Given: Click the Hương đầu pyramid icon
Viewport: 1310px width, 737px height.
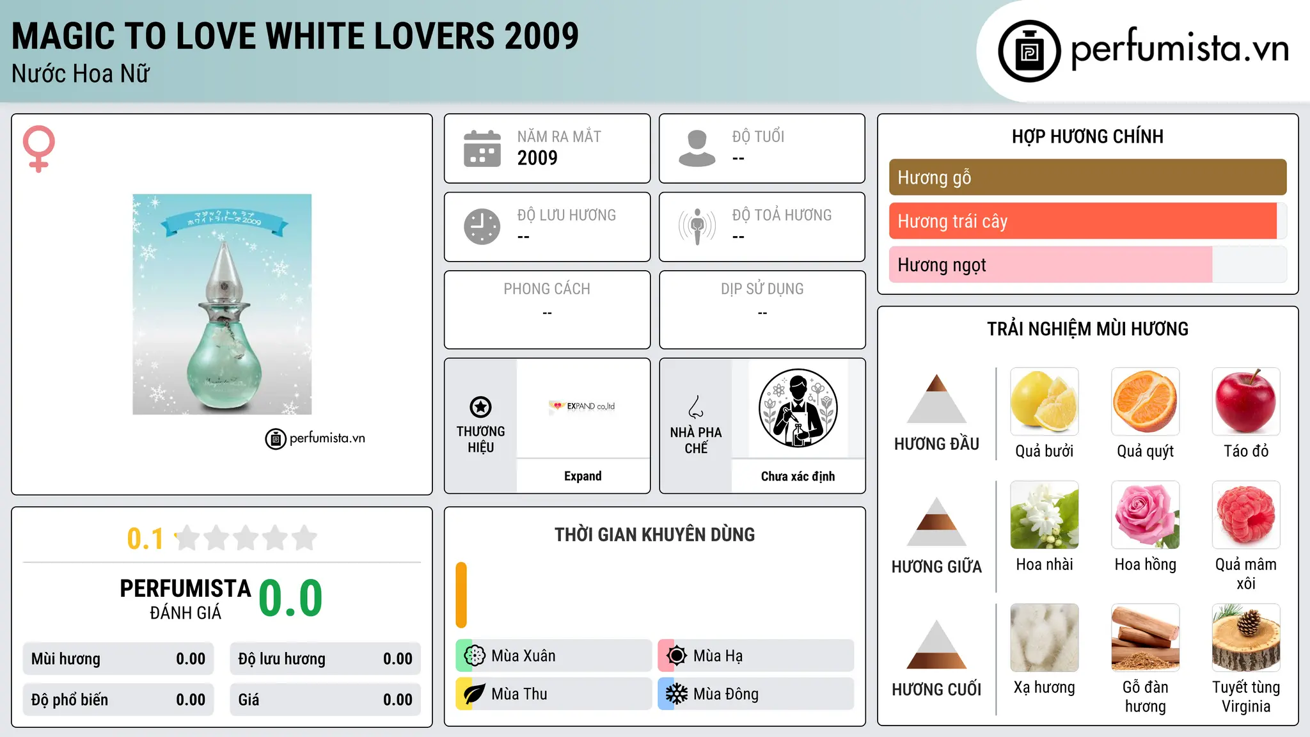Looking at the screenshot, I should 936,399.
